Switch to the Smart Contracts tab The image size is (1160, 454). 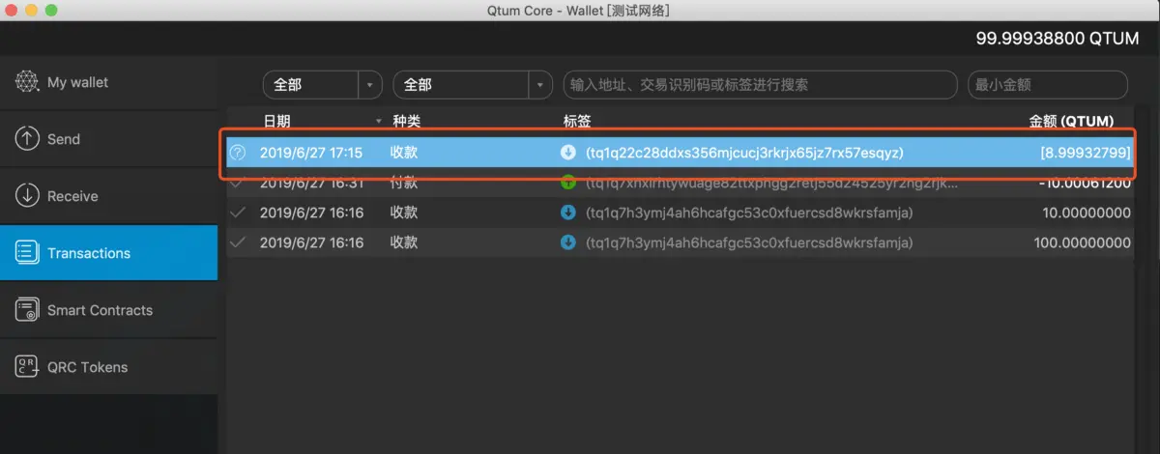[x=109, y=310]
